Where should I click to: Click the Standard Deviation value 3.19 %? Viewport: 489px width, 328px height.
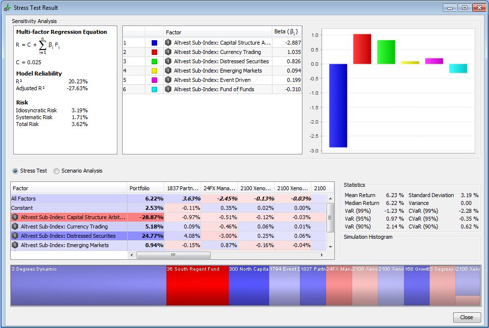(x=470, y=195)
